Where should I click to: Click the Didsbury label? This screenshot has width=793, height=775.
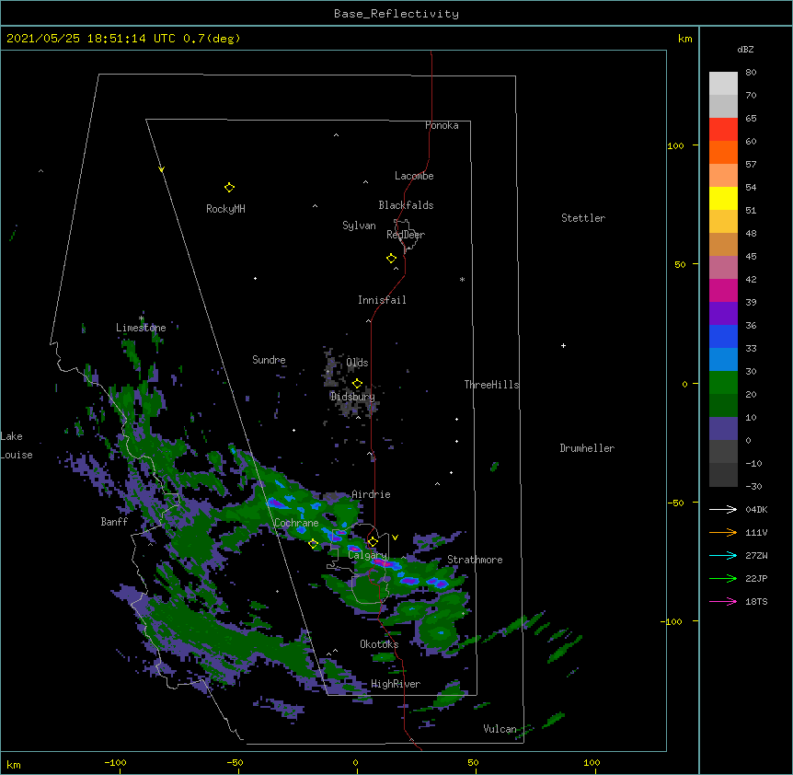[352, 397]
